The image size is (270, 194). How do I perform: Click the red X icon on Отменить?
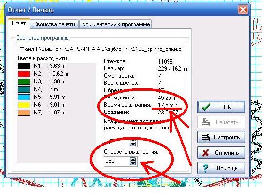(x=206, y=153)
